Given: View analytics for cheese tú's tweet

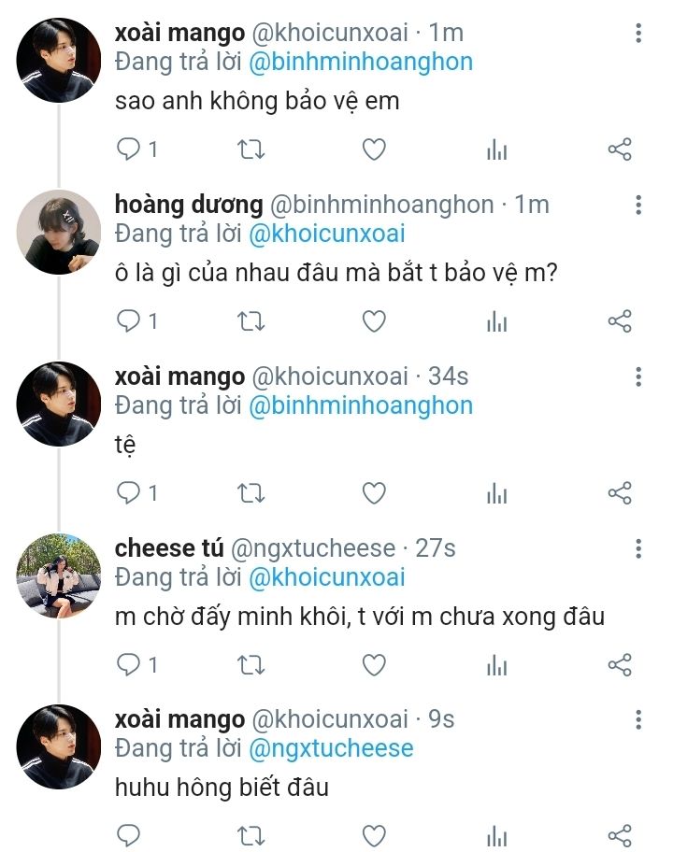Looking at the screenshot, I should [x=497, y=666].
